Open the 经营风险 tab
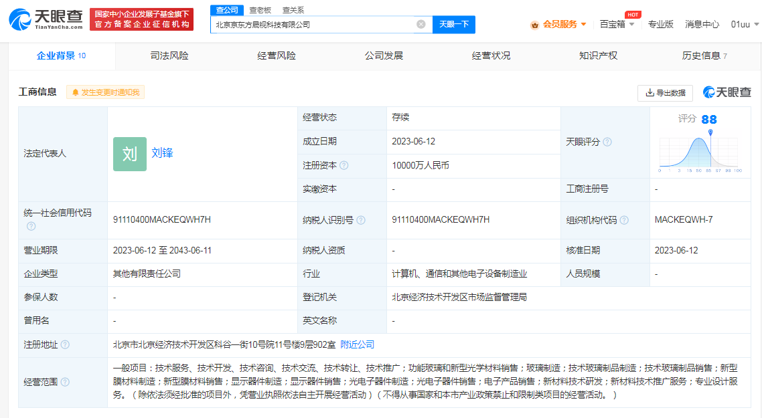 (277, 56)
